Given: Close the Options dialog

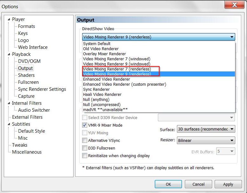Looking at the screenshot, I should [x=234, y=5].
